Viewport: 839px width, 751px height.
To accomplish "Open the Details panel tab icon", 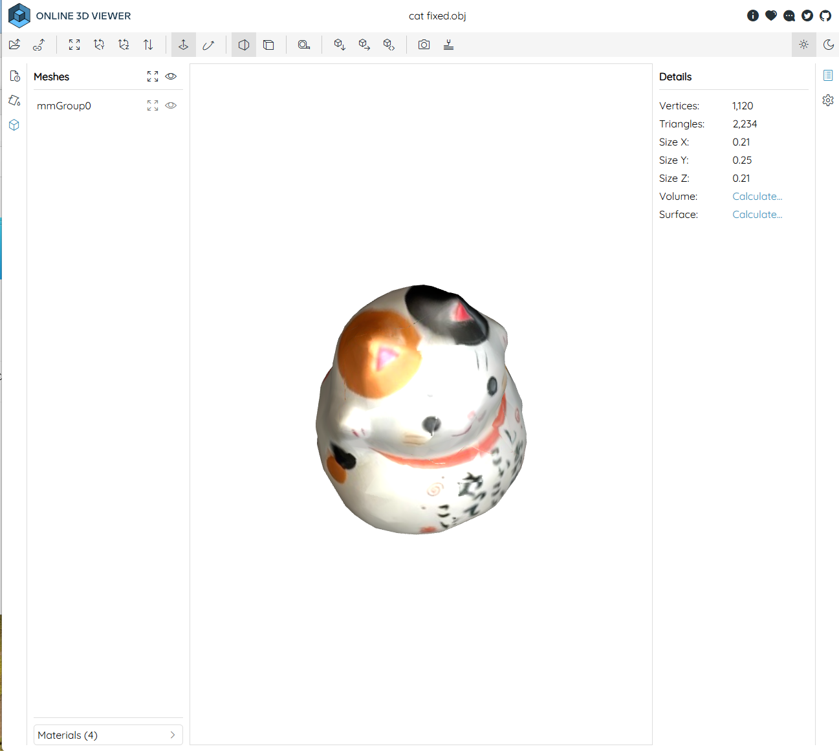I will point(828,76).
